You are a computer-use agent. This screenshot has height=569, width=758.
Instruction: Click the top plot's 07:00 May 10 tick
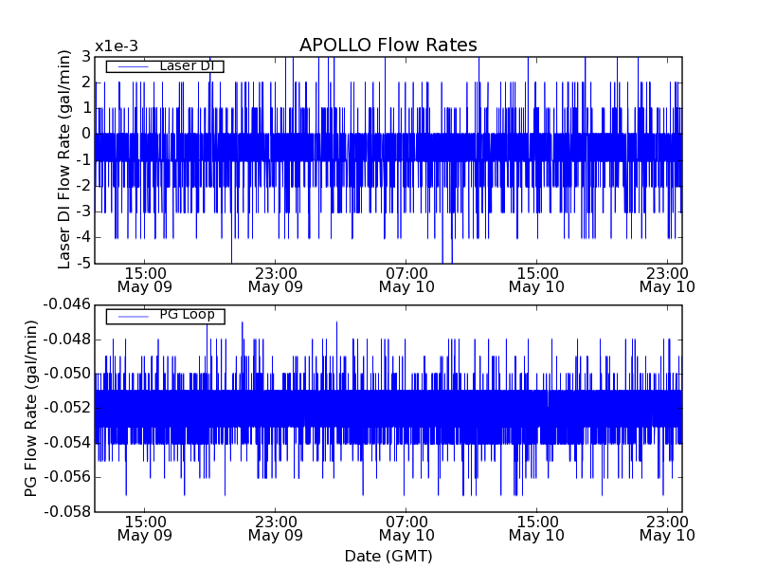pos(406,279)
